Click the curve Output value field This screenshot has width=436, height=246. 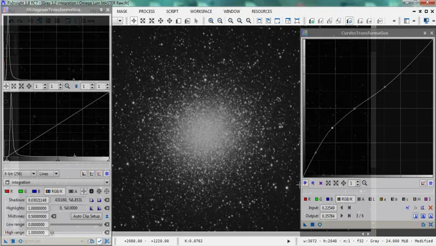pyautogui.click(x=328, y=216)
